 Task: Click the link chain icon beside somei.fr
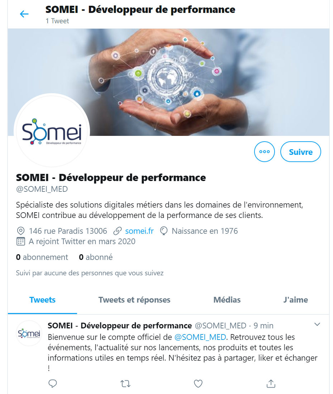pyautogui.click(x=117, y=231)
